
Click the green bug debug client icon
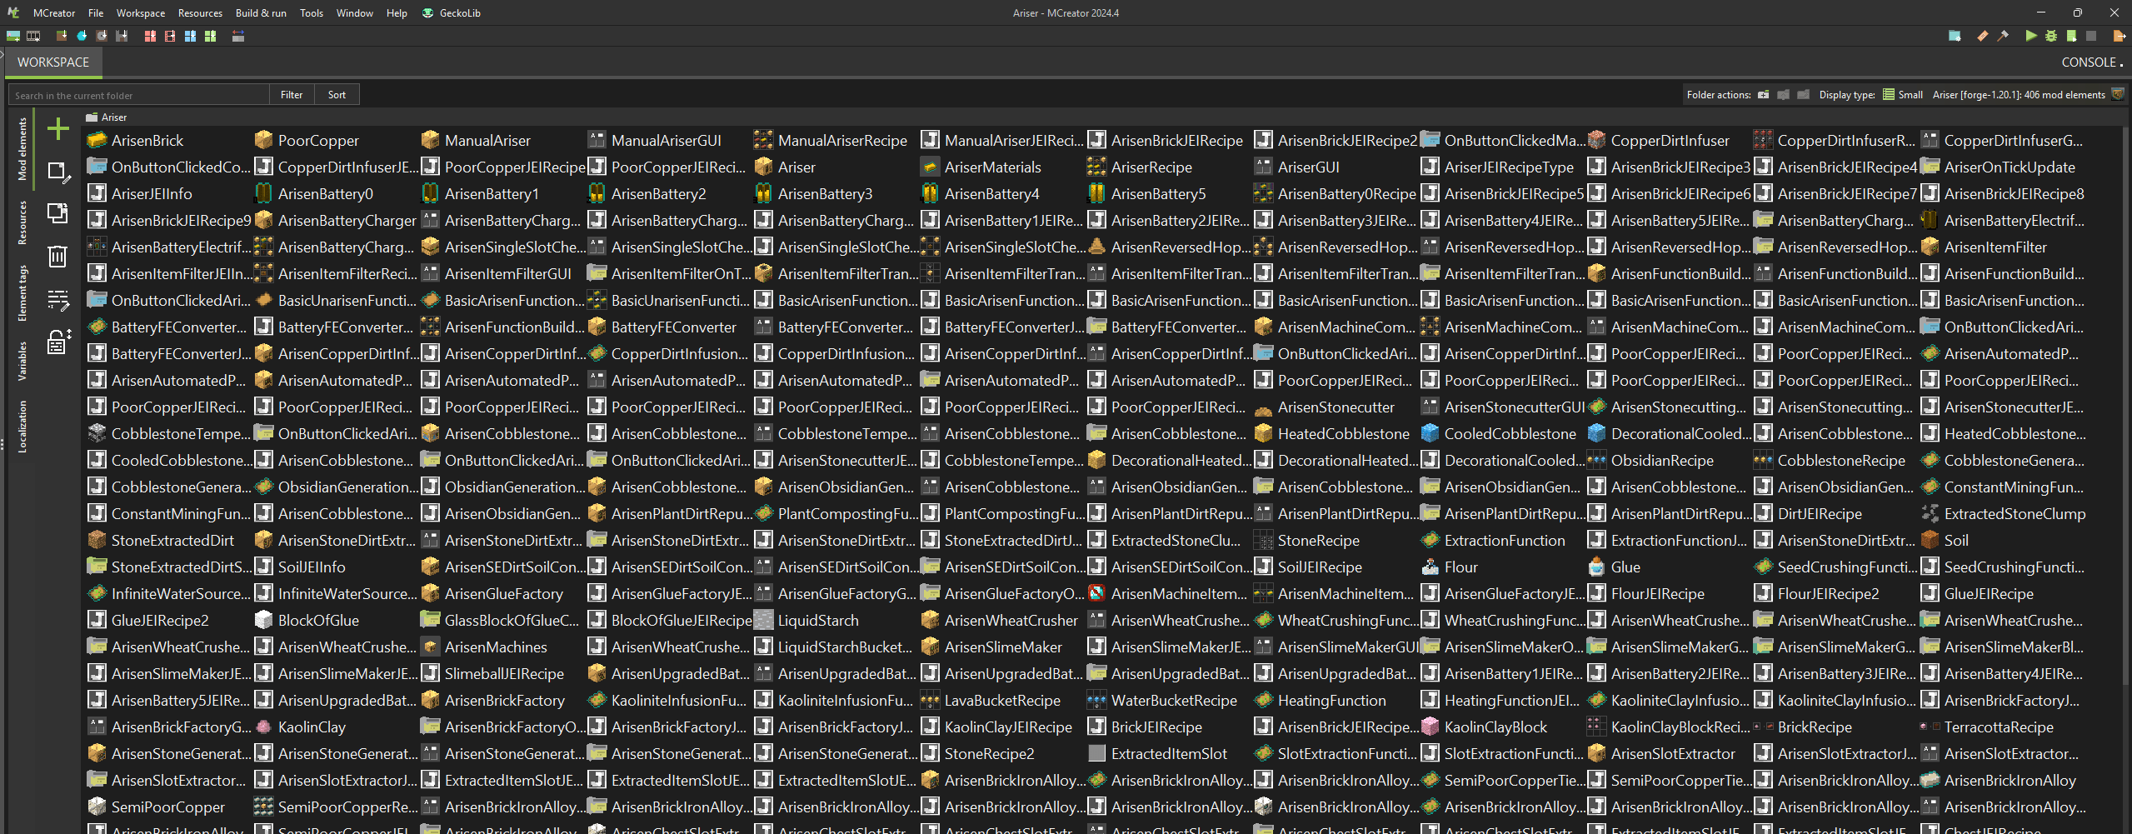click(x=2050, y=36)
